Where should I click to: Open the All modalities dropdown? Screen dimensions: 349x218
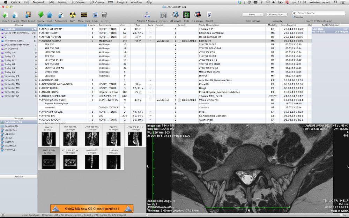tap(277, 14)
